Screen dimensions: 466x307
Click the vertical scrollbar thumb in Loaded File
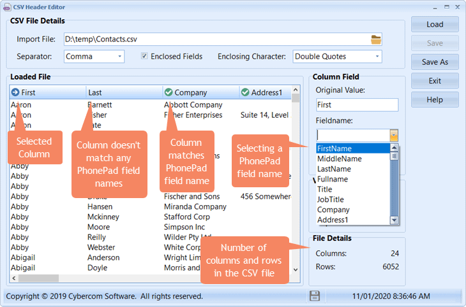pos(296,98)
